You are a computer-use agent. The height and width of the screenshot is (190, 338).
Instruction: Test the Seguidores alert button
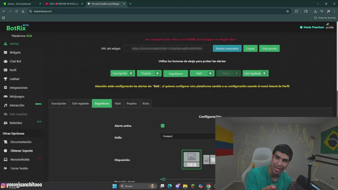pos(176,74)
